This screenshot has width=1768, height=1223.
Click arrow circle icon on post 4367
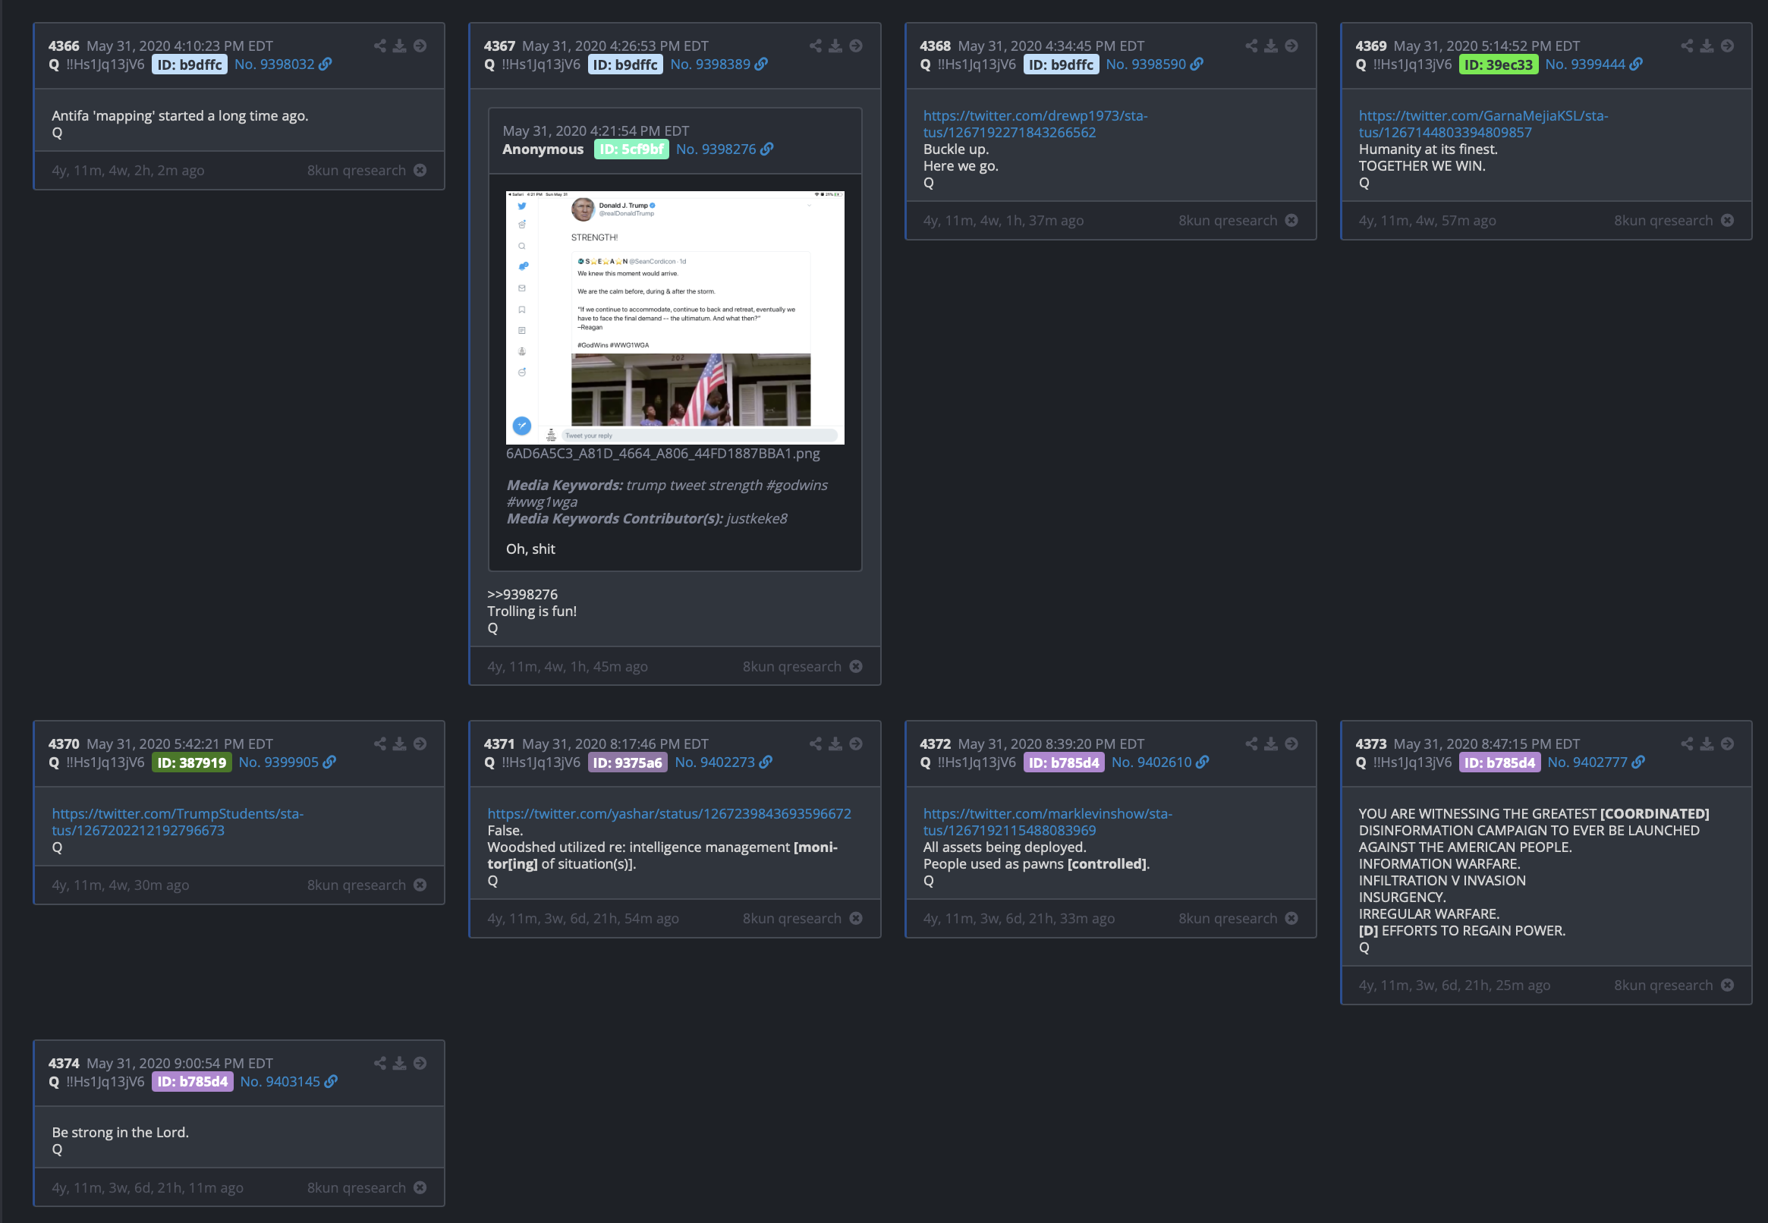point(856,46)
